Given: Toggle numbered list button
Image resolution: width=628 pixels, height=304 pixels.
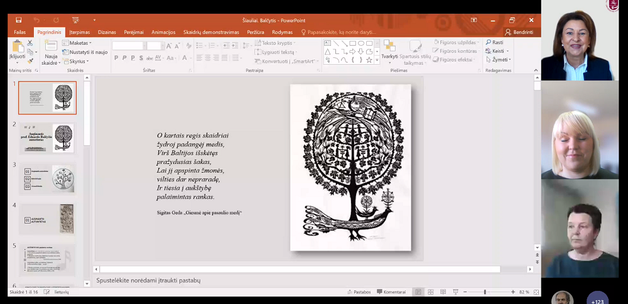Looking at the screenshot, I should (213, 45).
